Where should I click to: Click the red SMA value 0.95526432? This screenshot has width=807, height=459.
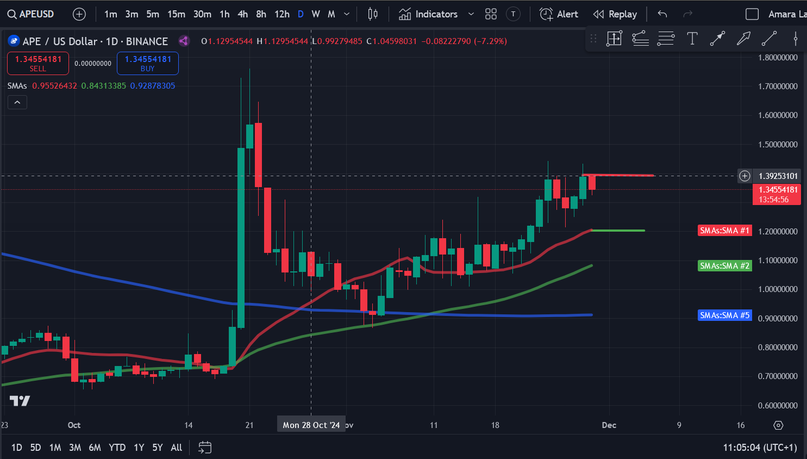(54, 86)
